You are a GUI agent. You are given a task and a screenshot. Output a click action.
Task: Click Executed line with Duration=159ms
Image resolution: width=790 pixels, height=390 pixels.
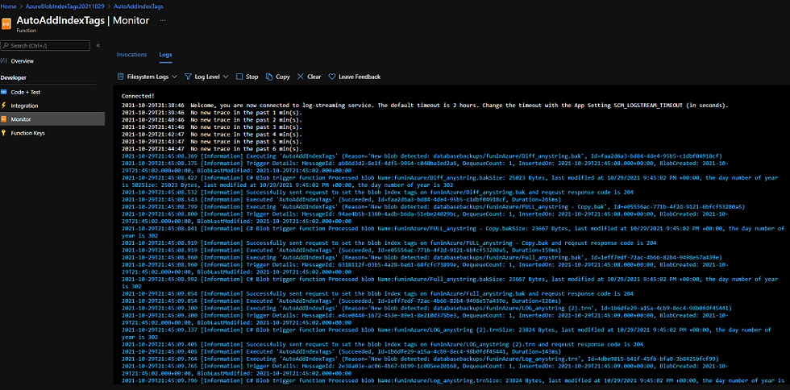341,250
